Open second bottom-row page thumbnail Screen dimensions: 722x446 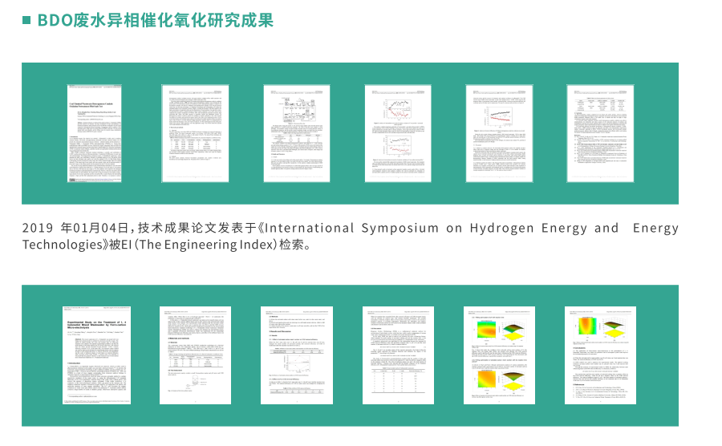(x=195, y=355)
